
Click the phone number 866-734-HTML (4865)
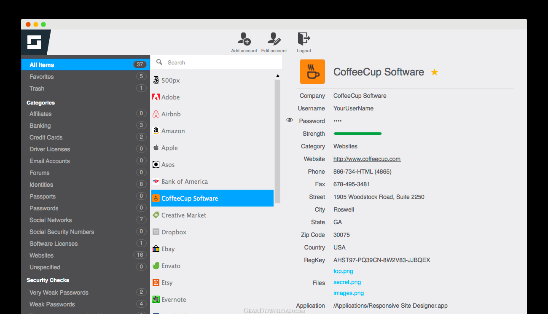363,172
